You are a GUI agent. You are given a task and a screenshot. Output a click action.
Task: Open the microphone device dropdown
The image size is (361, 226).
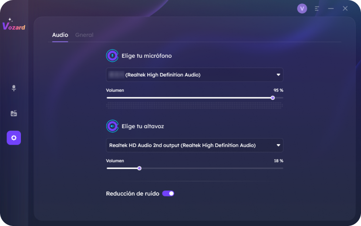tap(195, 75)
